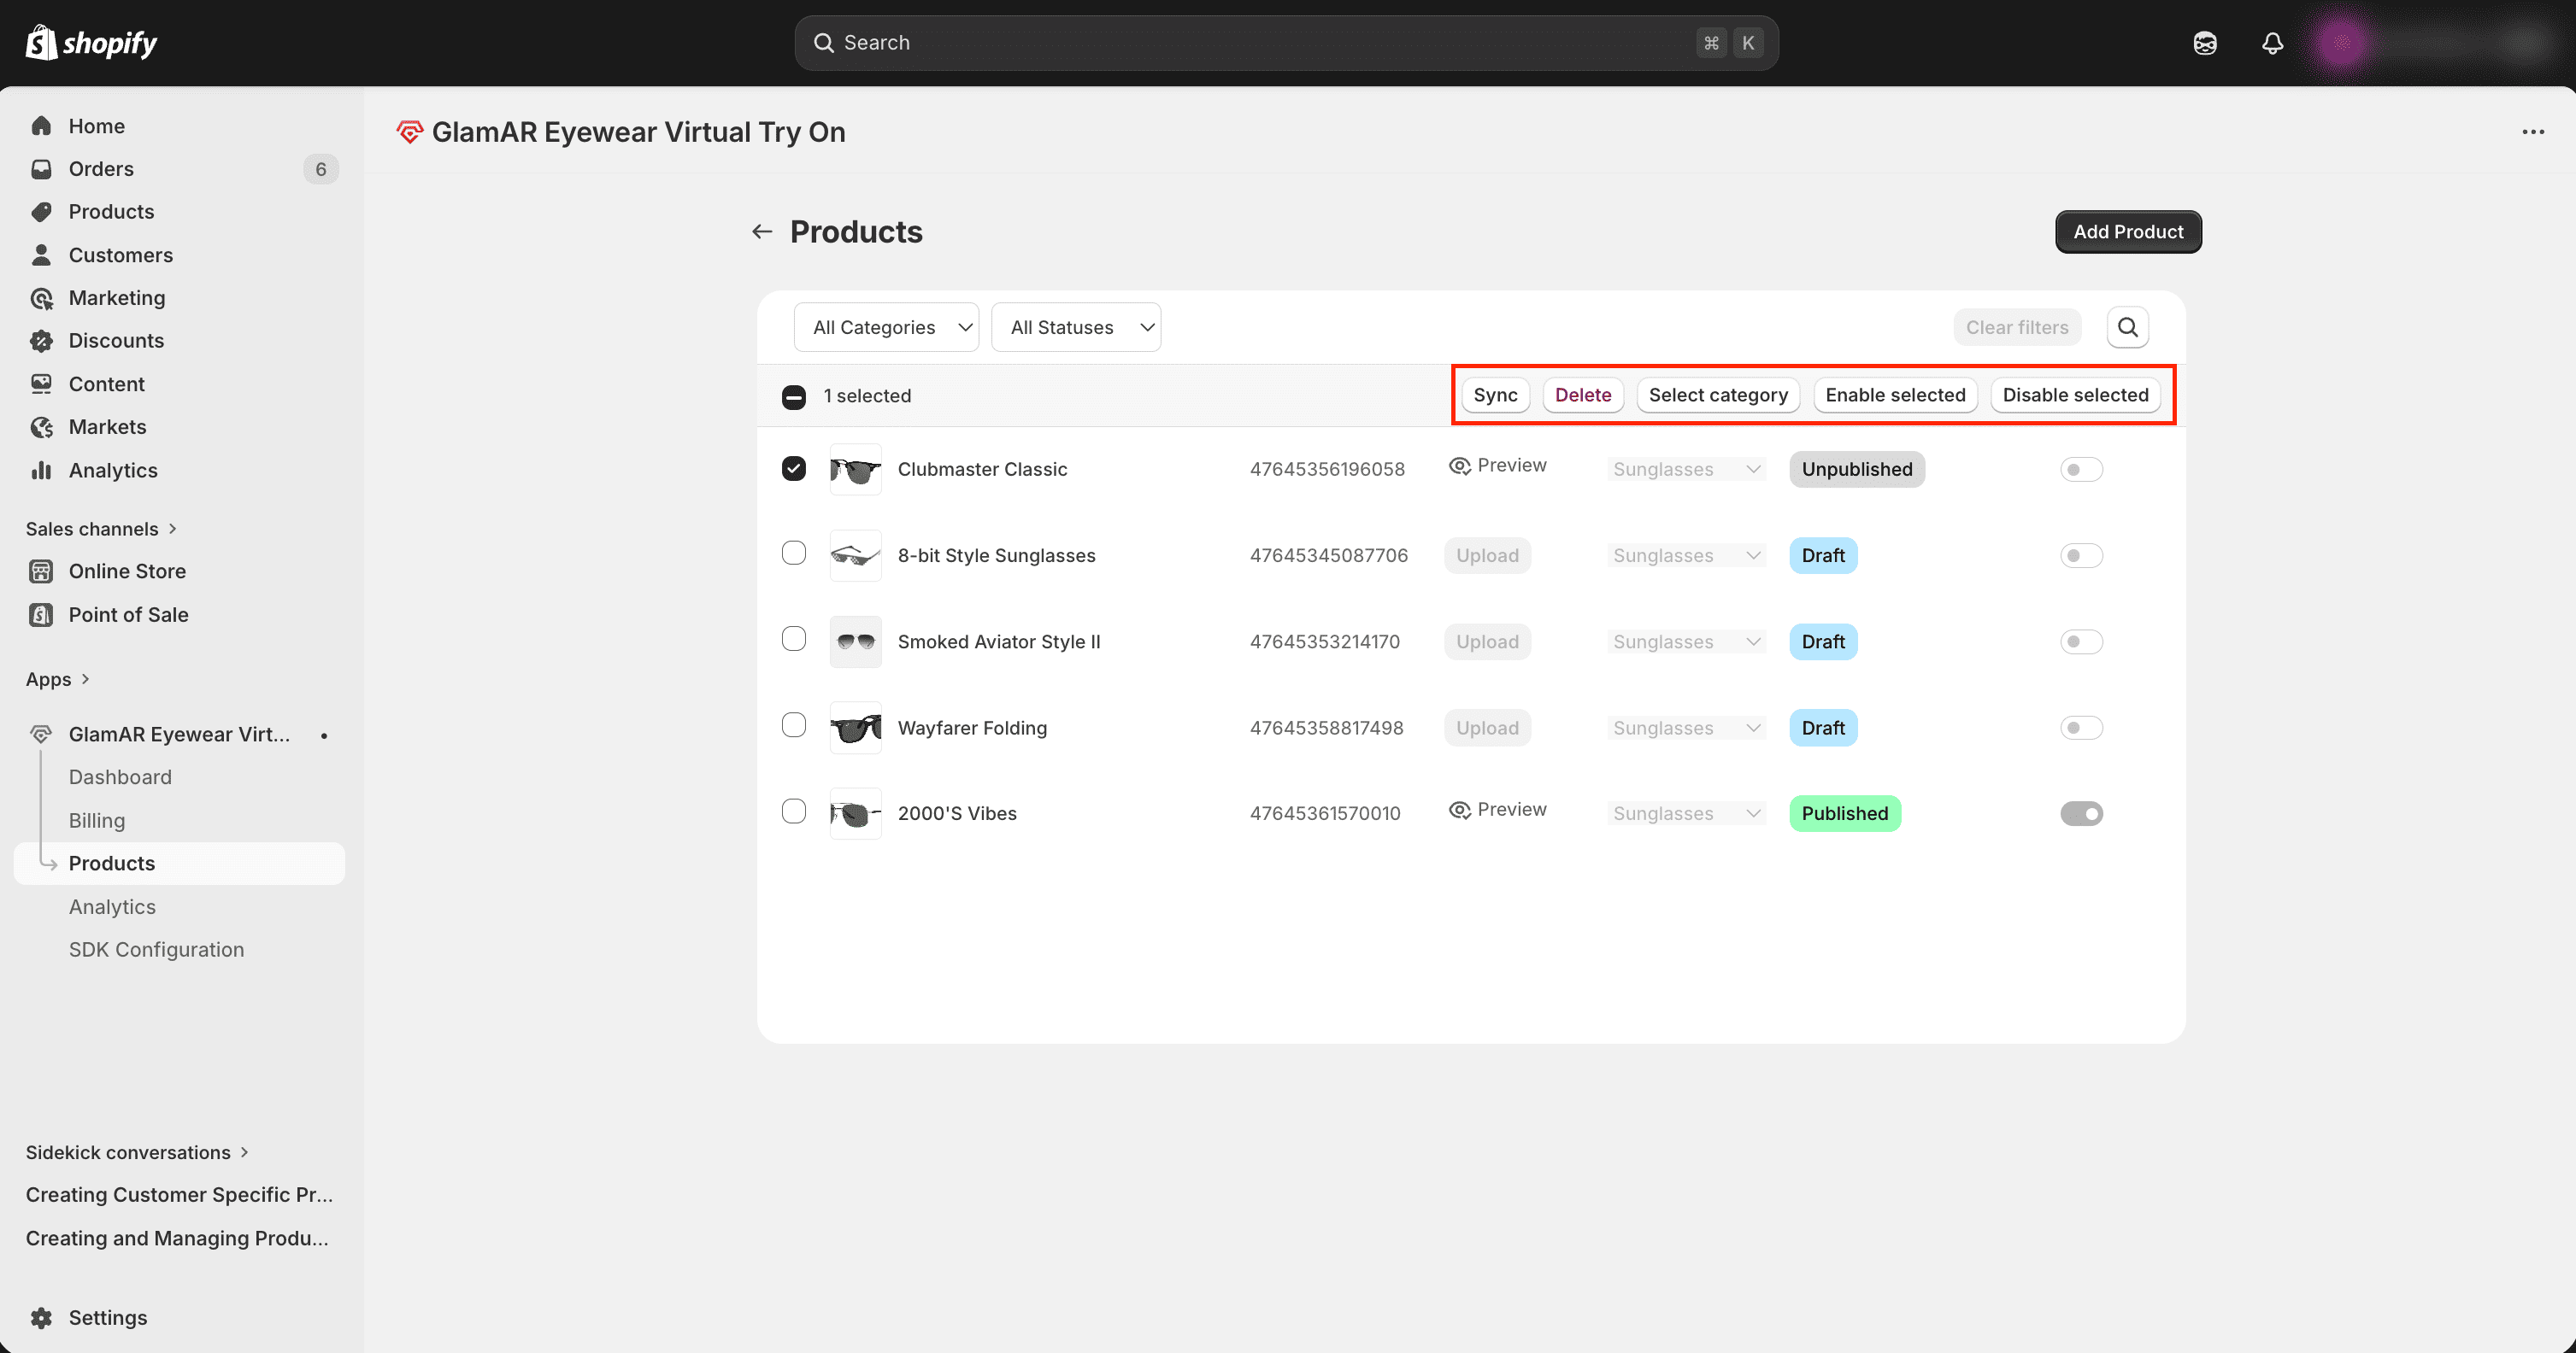Turn off the 2000'S Vibes toggle switch
This screenshot has height=1353, width=2576.
(x=2081, y=813)
